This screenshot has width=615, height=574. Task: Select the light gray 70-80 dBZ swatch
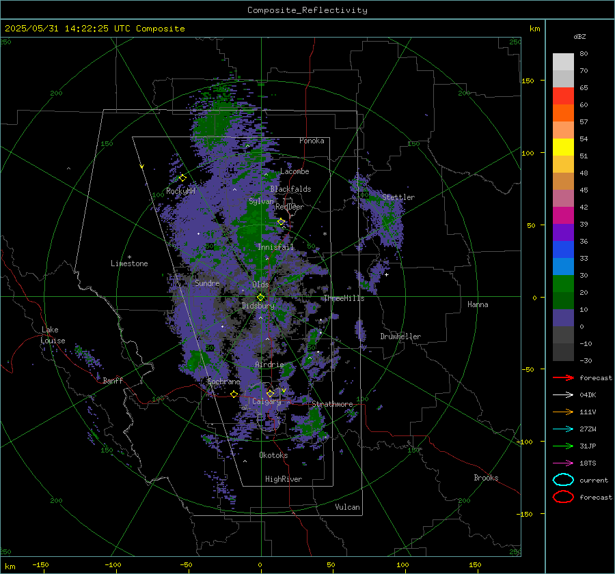[563, 62]
